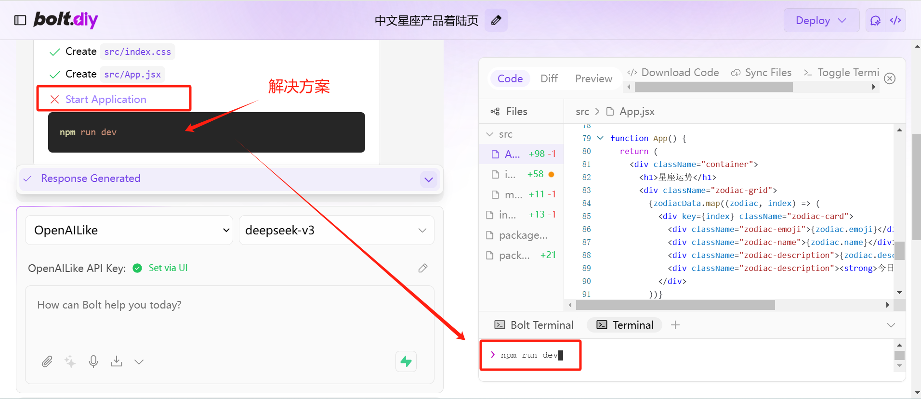Click Sync Files button
921x399 pixels.
[x=761, y=73]
